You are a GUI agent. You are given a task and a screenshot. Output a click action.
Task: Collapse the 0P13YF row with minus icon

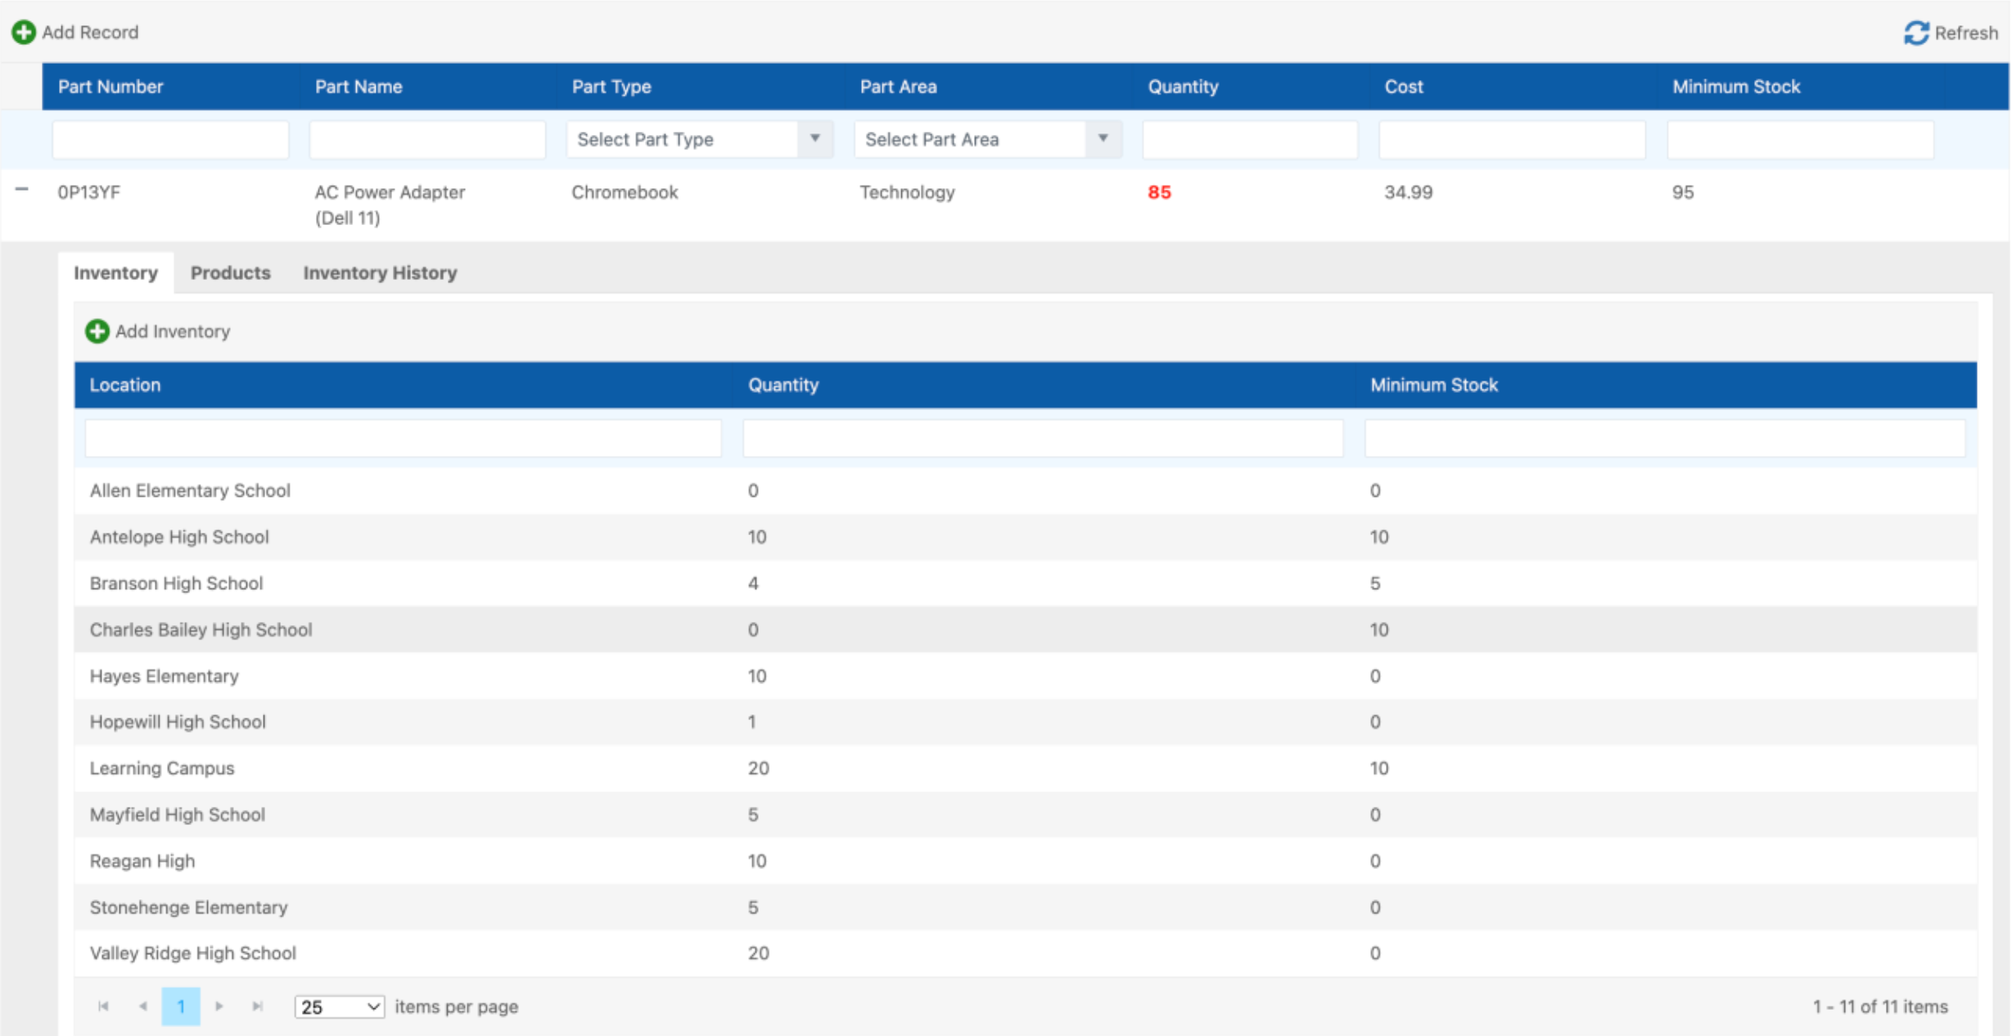[22, 190]
